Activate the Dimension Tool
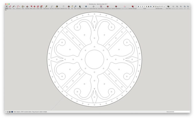 pyautogui.click(x=64, y=7)
